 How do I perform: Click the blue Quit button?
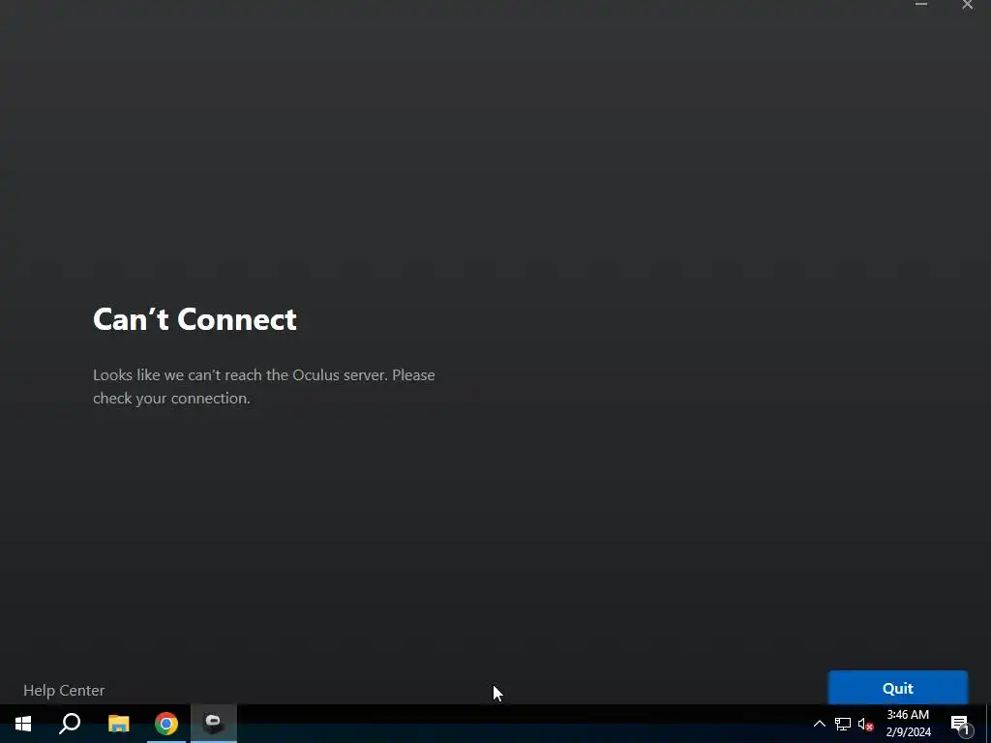point(897,688)
